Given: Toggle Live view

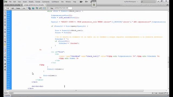Looking at the screenshot, I should tap(24, 8).
